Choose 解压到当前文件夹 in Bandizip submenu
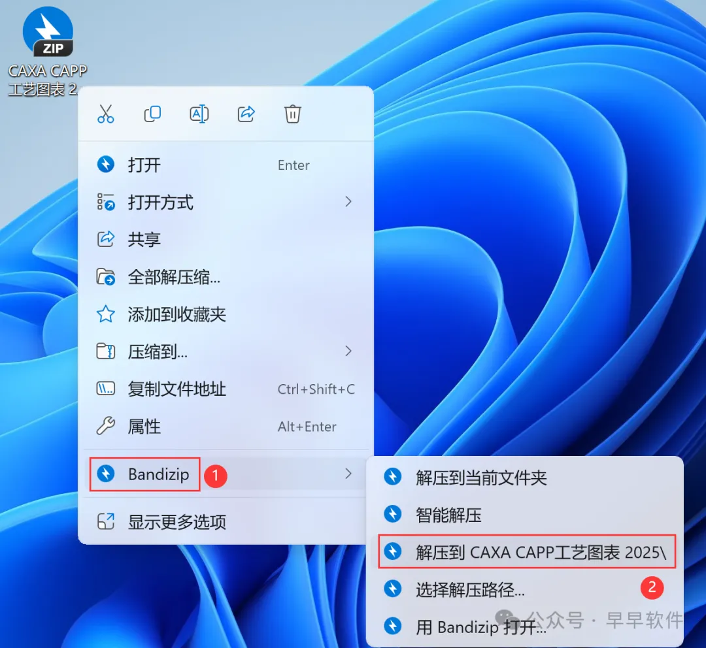Screen dimensions: 706x648 coord(525,478)
